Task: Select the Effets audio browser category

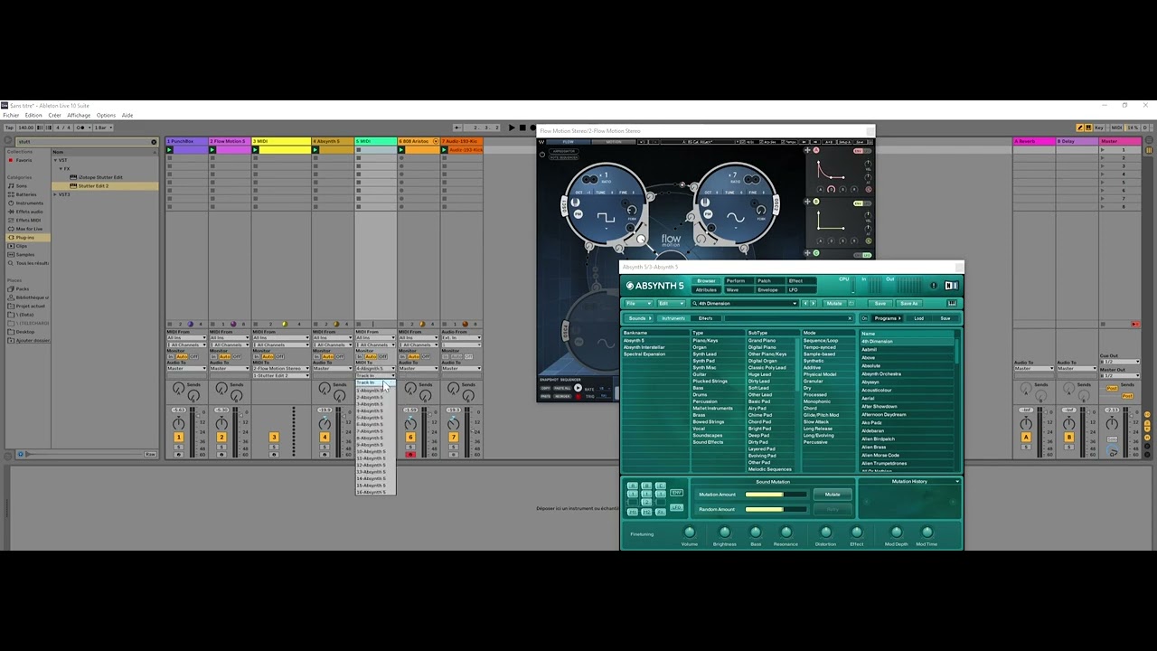Action: pos(28,212)
